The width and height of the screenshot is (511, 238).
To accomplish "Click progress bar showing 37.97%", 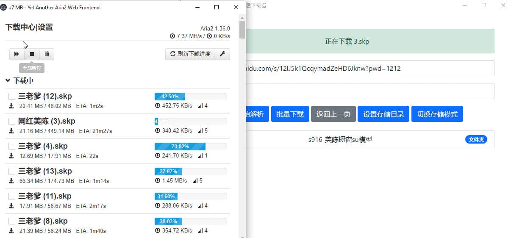I will point(190,172).
